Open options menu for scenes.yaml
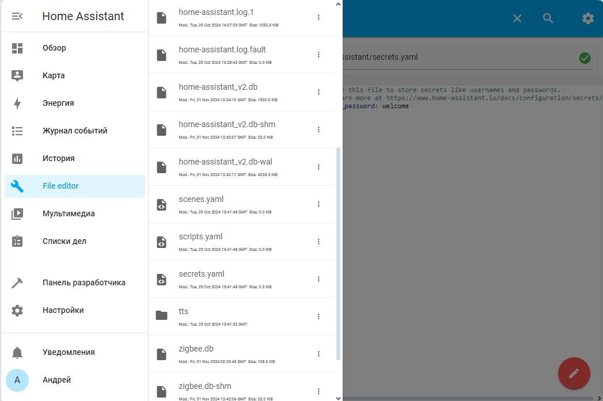Screen dimensions: 603x401 [318, 204]
